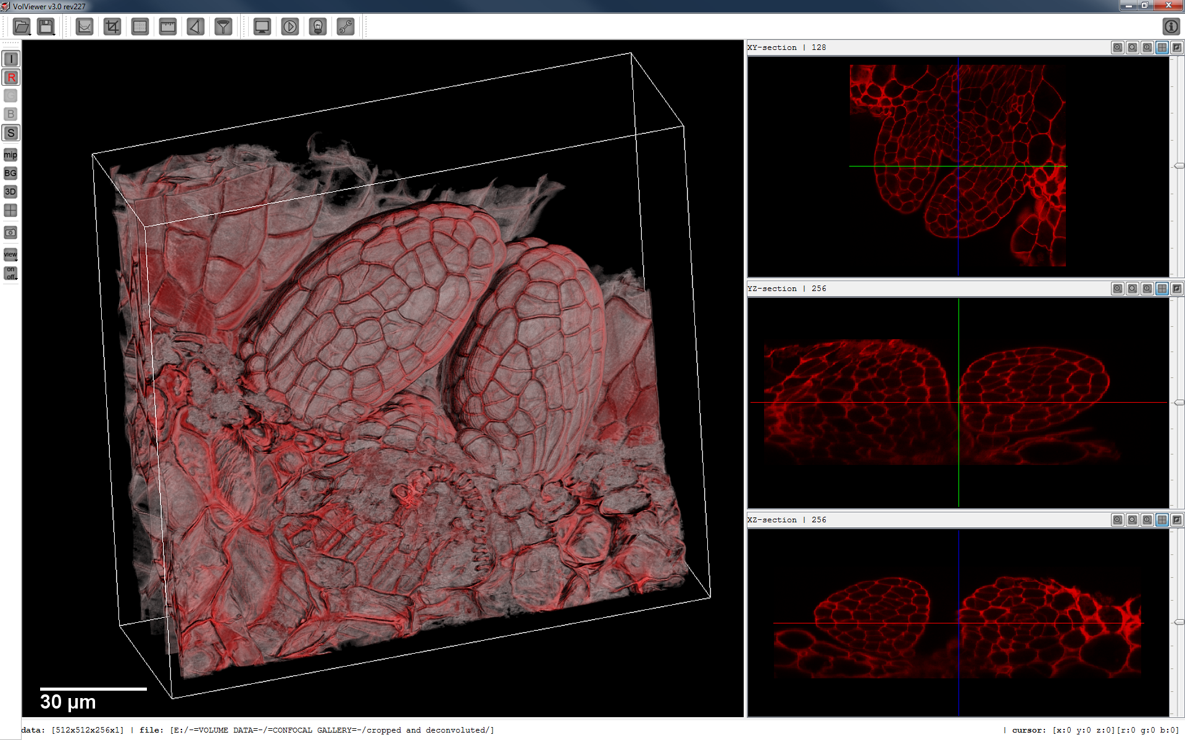Click the BG background color button
This screenshot has height=740, width=1185.
10,173
